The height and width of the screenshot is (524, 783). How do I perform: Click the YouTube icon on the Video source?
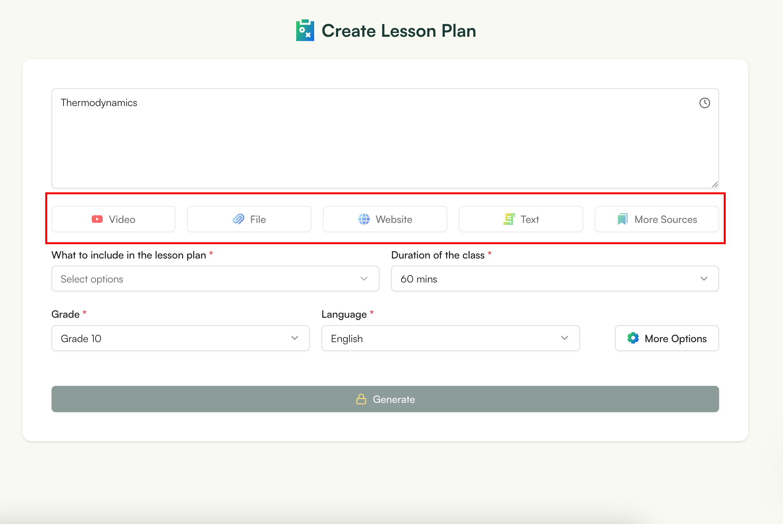[x=97, y=219]
